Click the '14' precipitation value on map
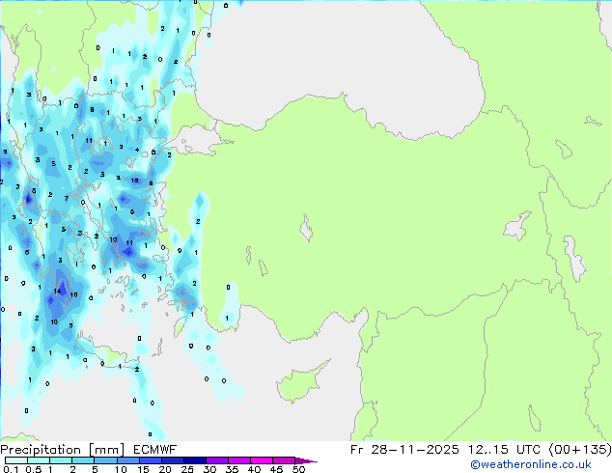This screenshot has height=473, width=612. 57,292
